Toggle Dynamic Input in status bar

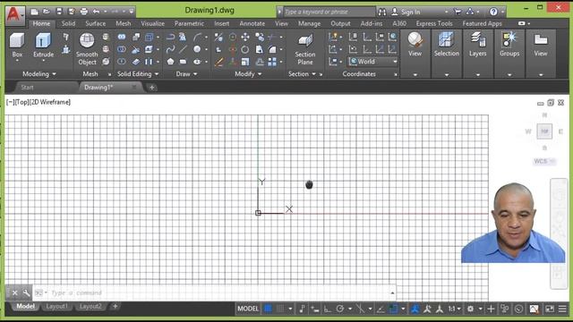click(314, 309)
